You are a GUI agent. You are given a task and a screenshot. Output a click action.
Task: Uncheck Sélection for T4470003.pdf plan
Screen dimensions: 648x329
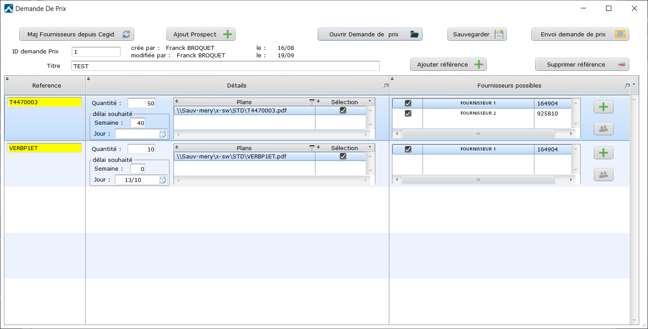(343, 111)
